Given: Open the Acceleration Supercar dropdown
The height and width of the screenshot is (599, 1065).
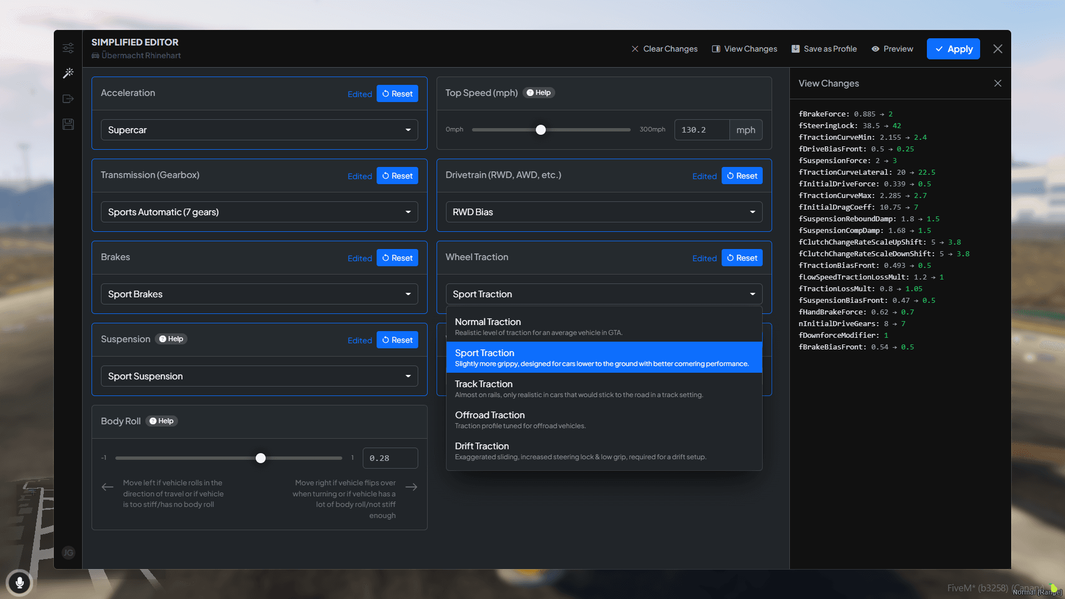Looking at the screenshot, I should 259,130.
